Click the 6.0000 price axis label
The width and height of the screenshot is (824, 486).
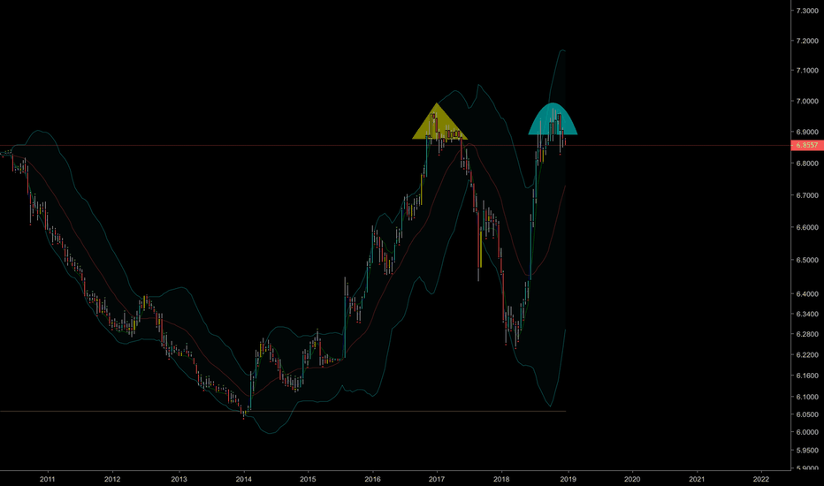pos(807,432)
